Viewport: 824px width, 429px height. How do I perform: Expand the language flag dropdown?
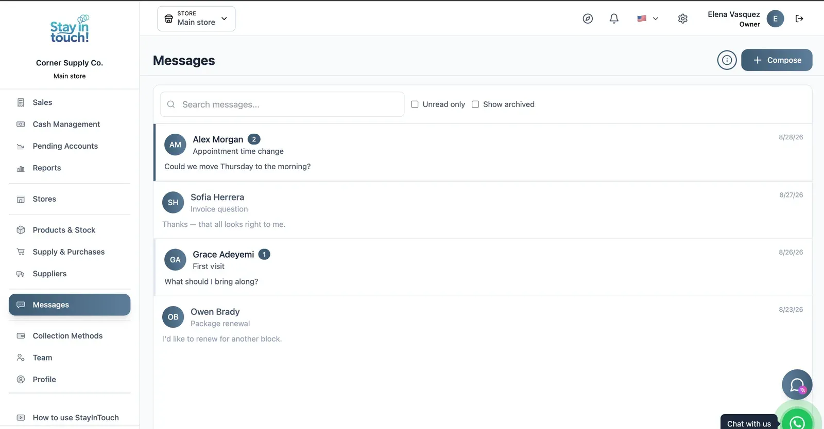pos(647,19)
